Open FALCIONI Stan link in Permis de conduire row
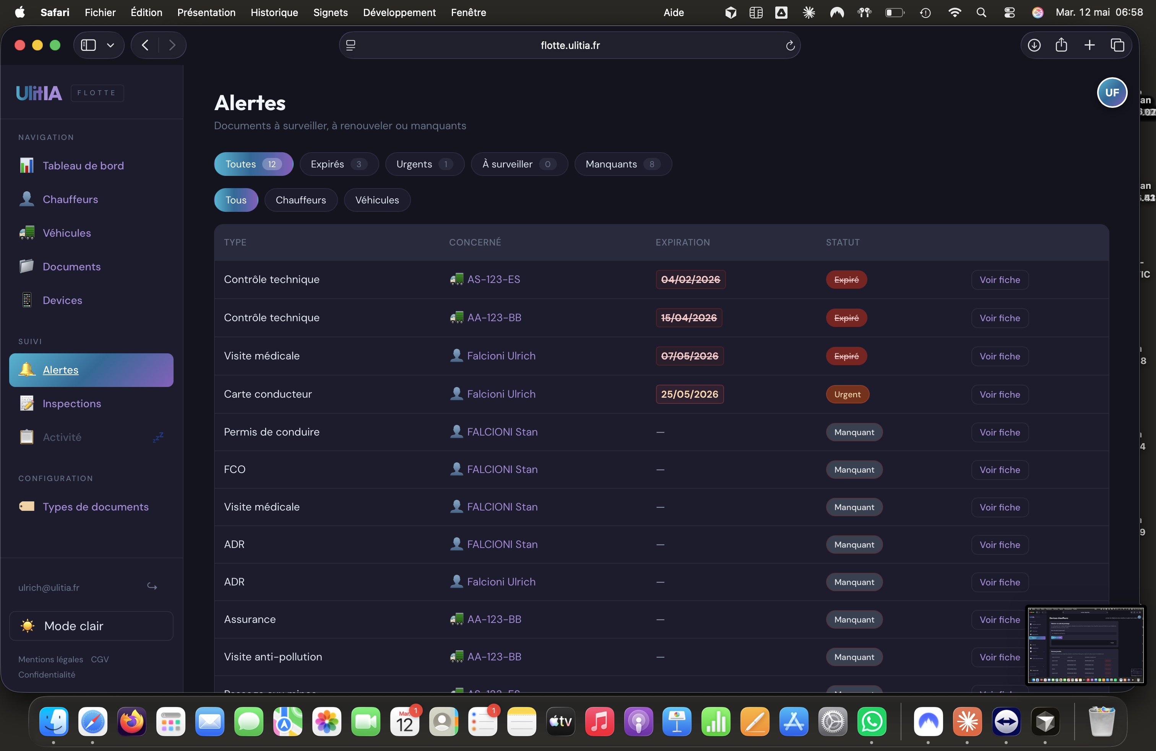Viewport: 1156px width, 751px height. coord(502,432)
